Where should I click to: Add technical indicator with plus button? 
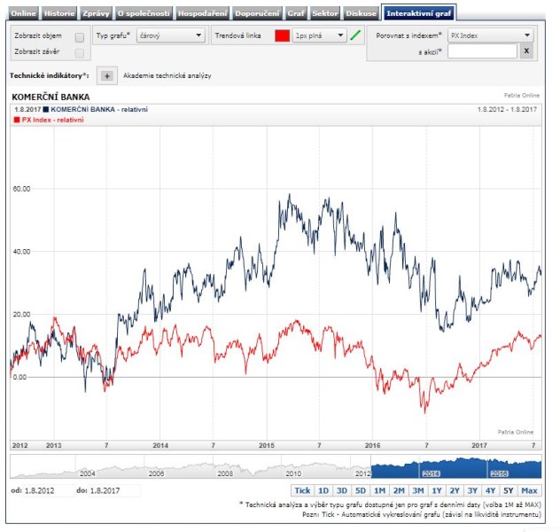[x=106, y=77]
